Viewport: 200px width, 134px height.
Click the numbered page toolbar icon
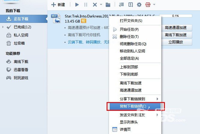(x=131, y=5)
